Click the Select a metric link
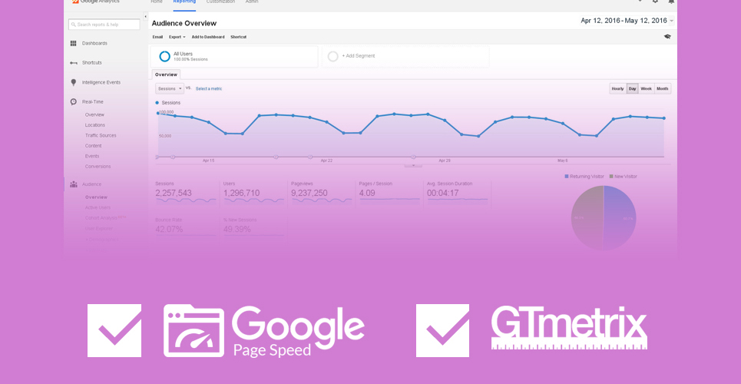 point(209,89)
